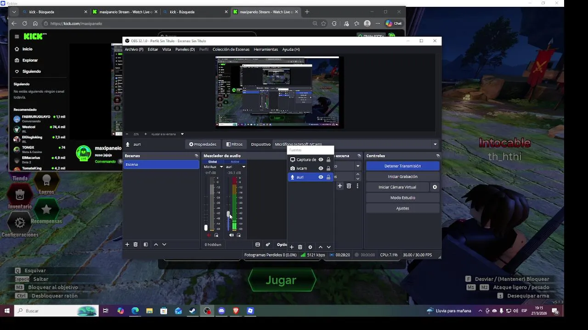Image resolution: width=588 pixels, height=330 pixels.
Task: Open Steam from the Windows taskbar
Action: pyautogui.click(x=192, y=311)
